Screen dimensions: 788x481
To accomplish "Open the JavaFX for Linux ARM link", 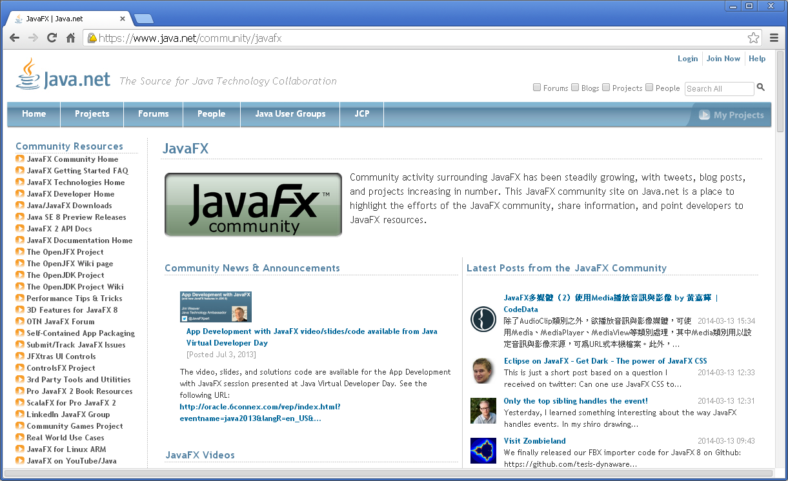I will tap(66, 449).
